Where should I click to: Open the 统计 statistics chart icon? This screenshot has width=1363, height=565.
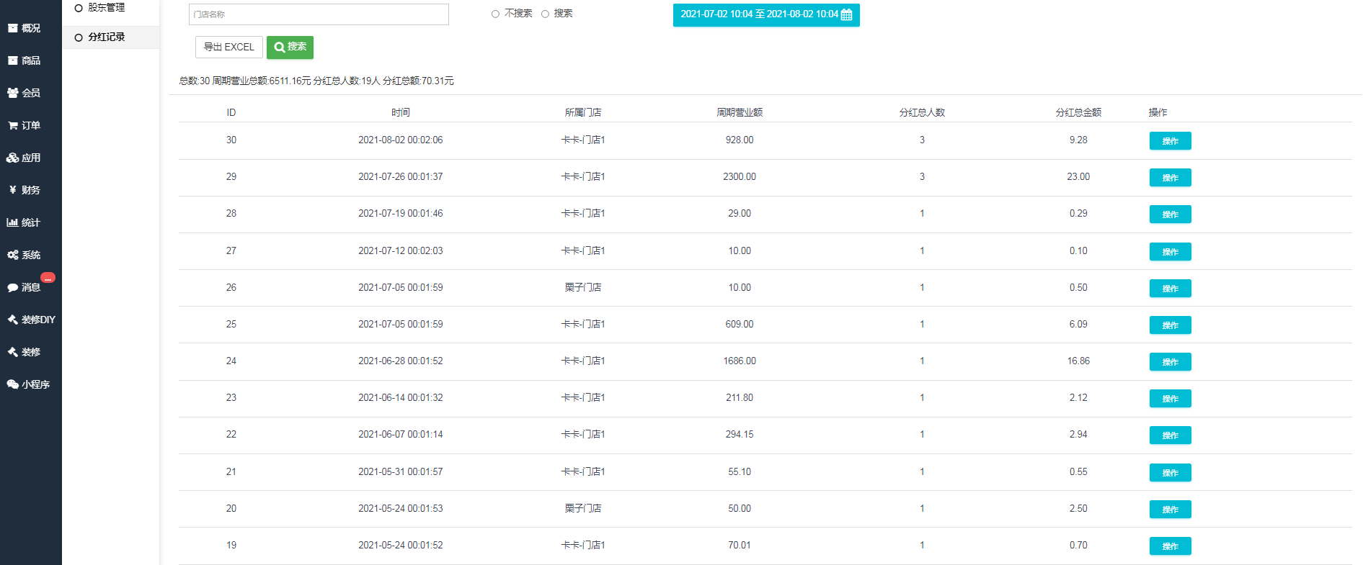point(12,222)
